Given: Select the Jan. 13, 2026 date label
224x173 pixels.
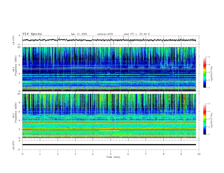Looking at the screenshot, I should coord(79,34).
